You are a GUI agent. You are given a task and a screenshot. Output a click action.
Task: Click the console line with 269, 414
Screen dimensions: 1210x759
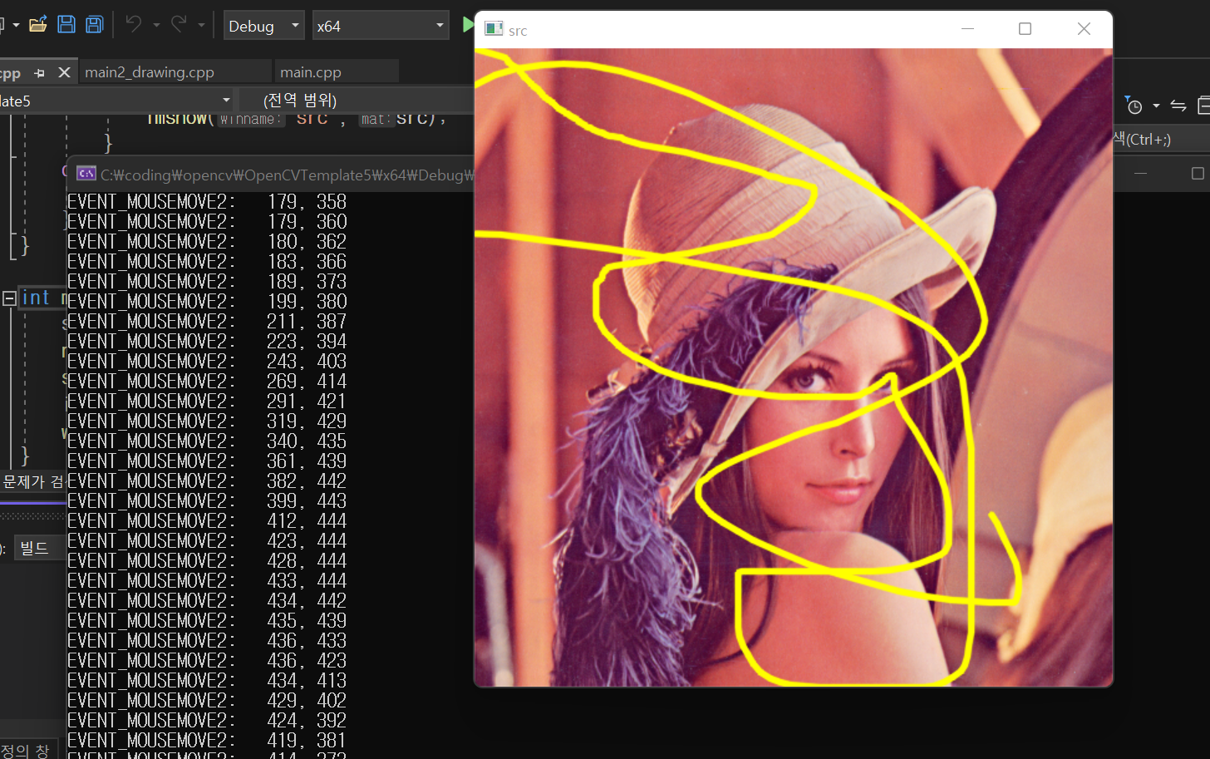207,382
